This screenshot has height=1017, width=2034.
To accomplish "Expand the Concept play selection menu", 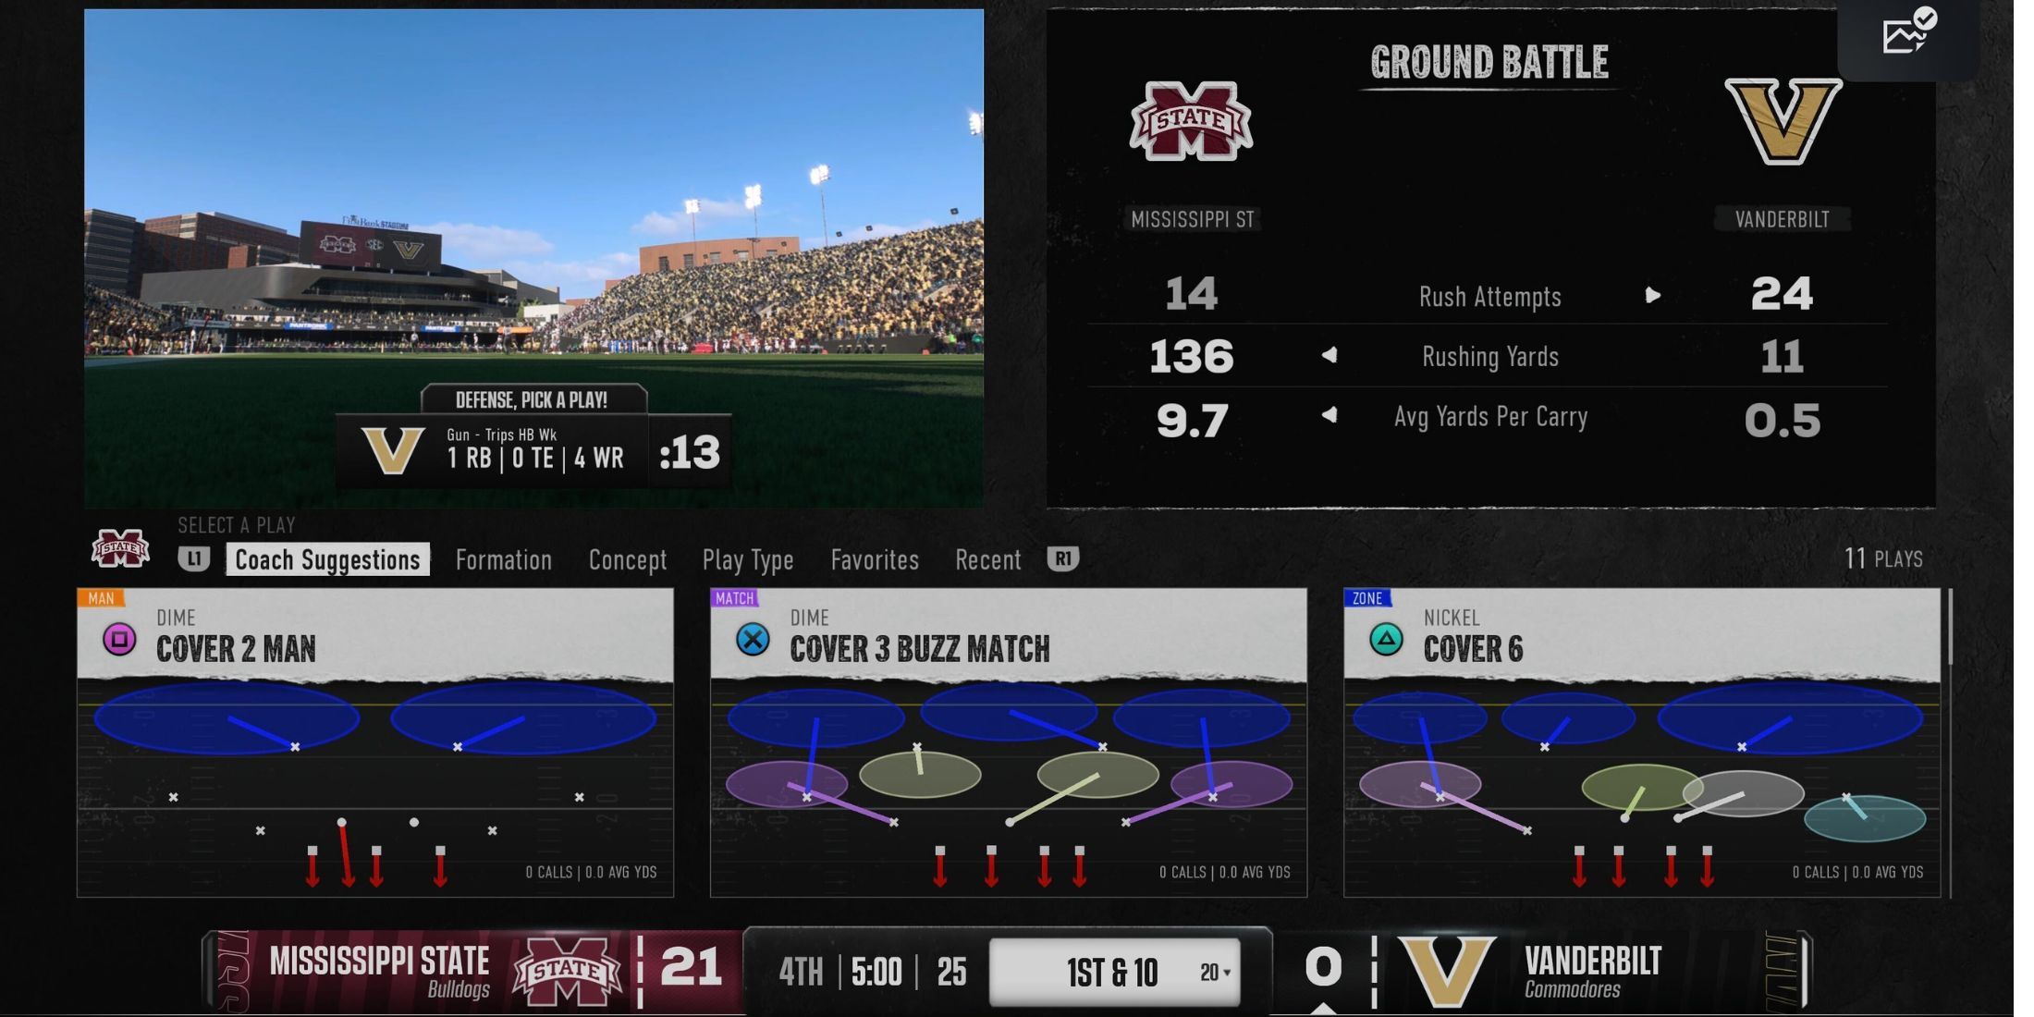I will coord(628,558).
